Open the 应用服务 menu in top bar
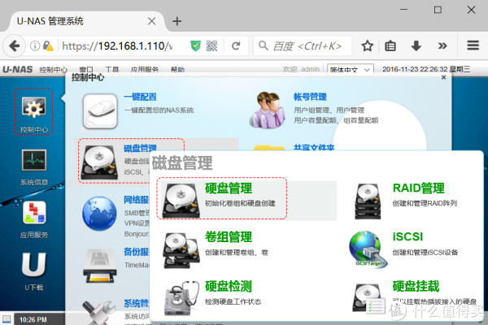The height and width of the screenshot is (325, 488). tap(145, 69)
